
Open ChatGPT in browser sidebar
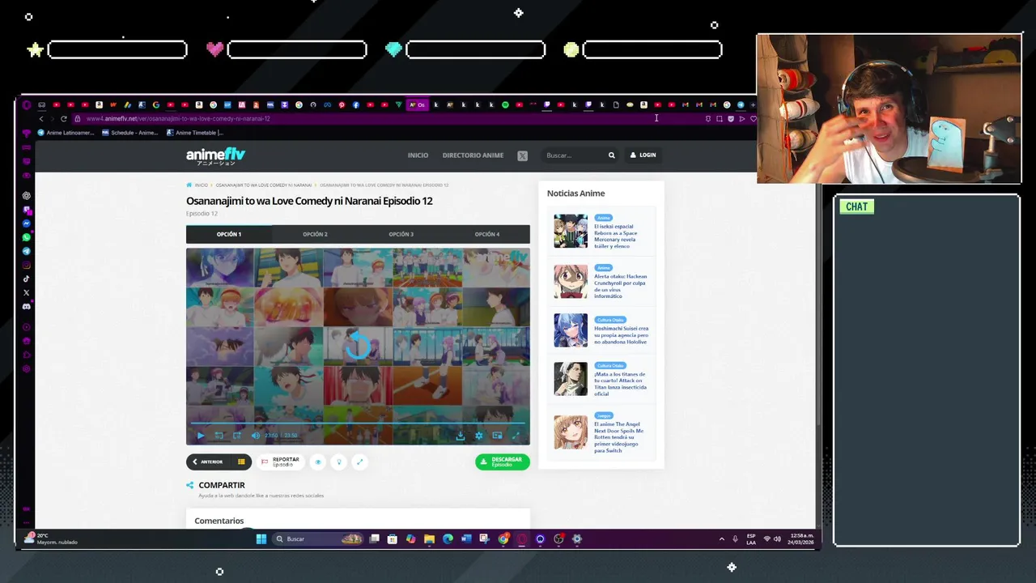coord(27,195)
